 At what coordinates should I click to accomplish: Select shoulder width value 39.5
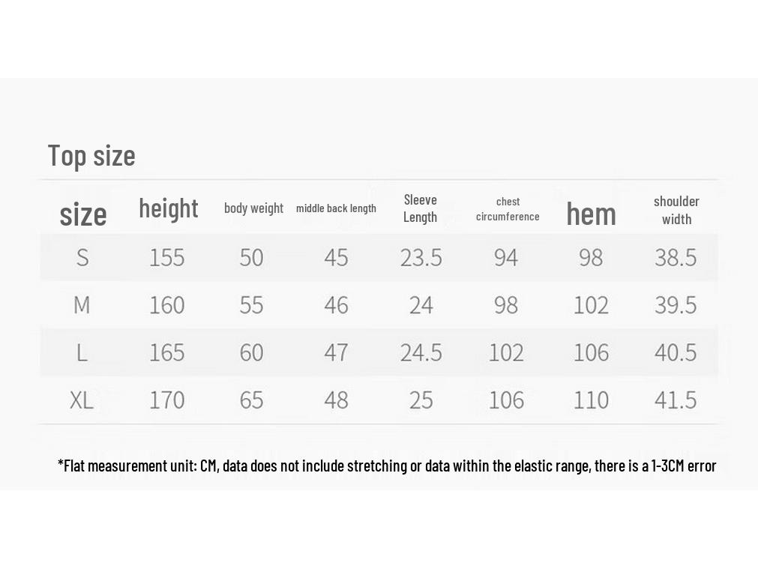(x=676, y=305)
